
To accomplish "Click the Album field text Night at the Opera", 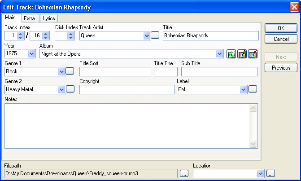I will point(61,54).
